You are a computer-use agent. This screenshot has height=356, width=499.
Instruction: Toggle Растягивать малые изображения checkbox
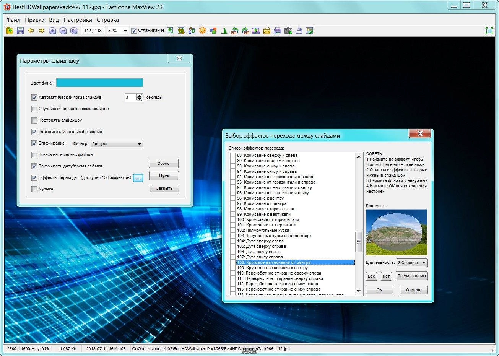(34, 132)
